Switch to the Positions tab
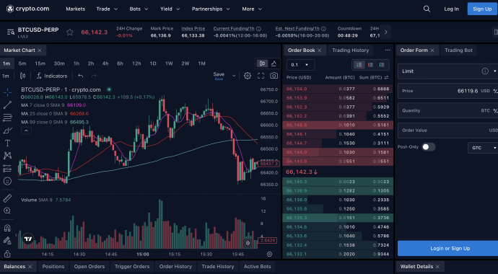 point(53,266)
